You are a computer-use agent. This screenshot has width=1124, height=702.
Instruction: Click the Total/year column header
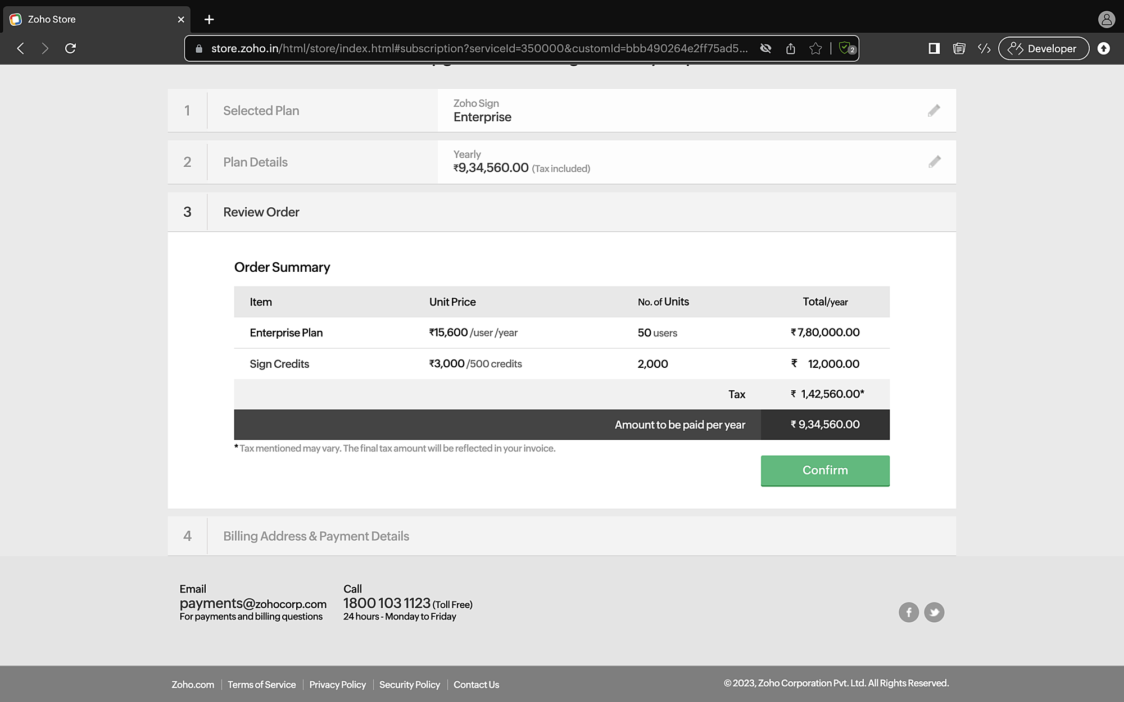coord(825,302)
